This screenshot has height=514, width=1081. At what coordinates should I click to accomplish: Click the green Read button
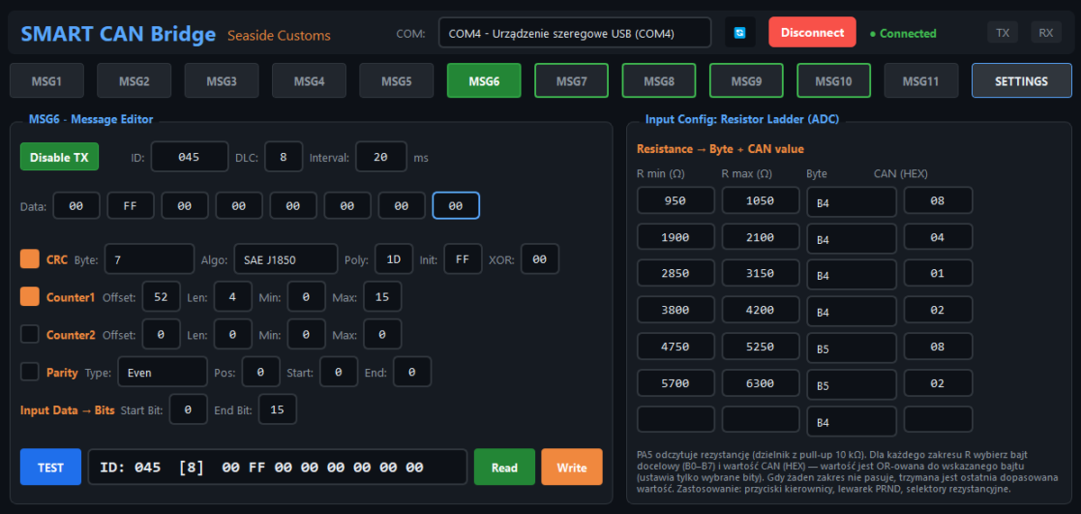(504, 467)
